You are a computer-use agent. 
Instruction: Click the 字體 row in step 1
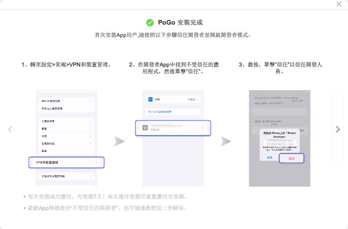pos(67,136)
